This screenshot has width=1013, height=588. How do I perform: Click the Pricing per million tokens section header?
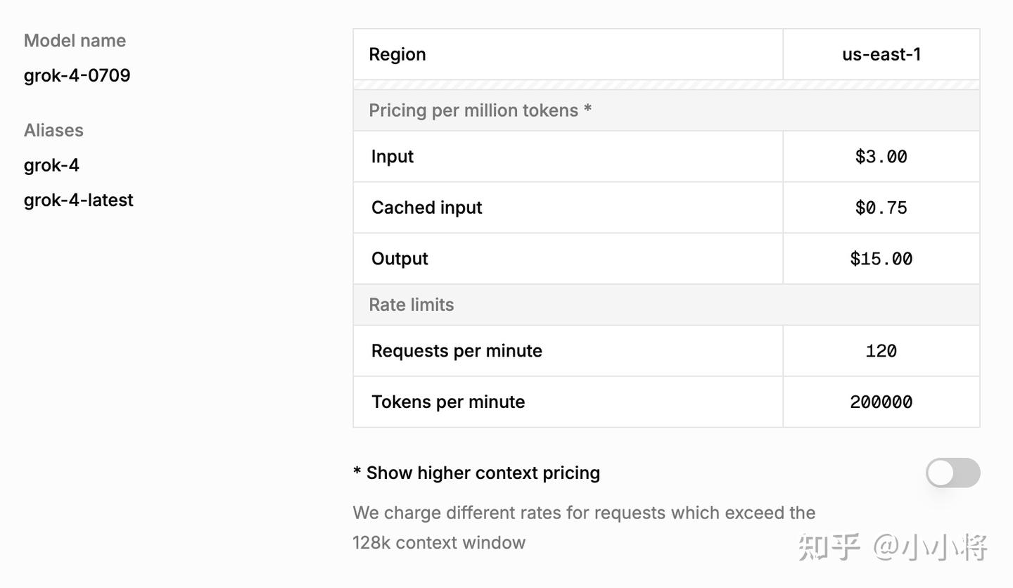click(480, 110)
